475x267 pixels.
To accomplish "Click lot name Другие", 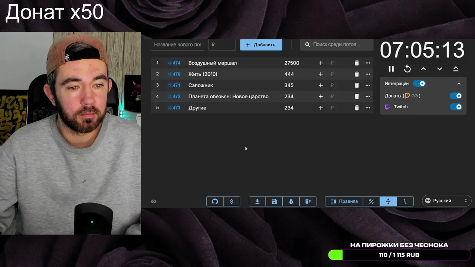I will [x=197, y=108].
